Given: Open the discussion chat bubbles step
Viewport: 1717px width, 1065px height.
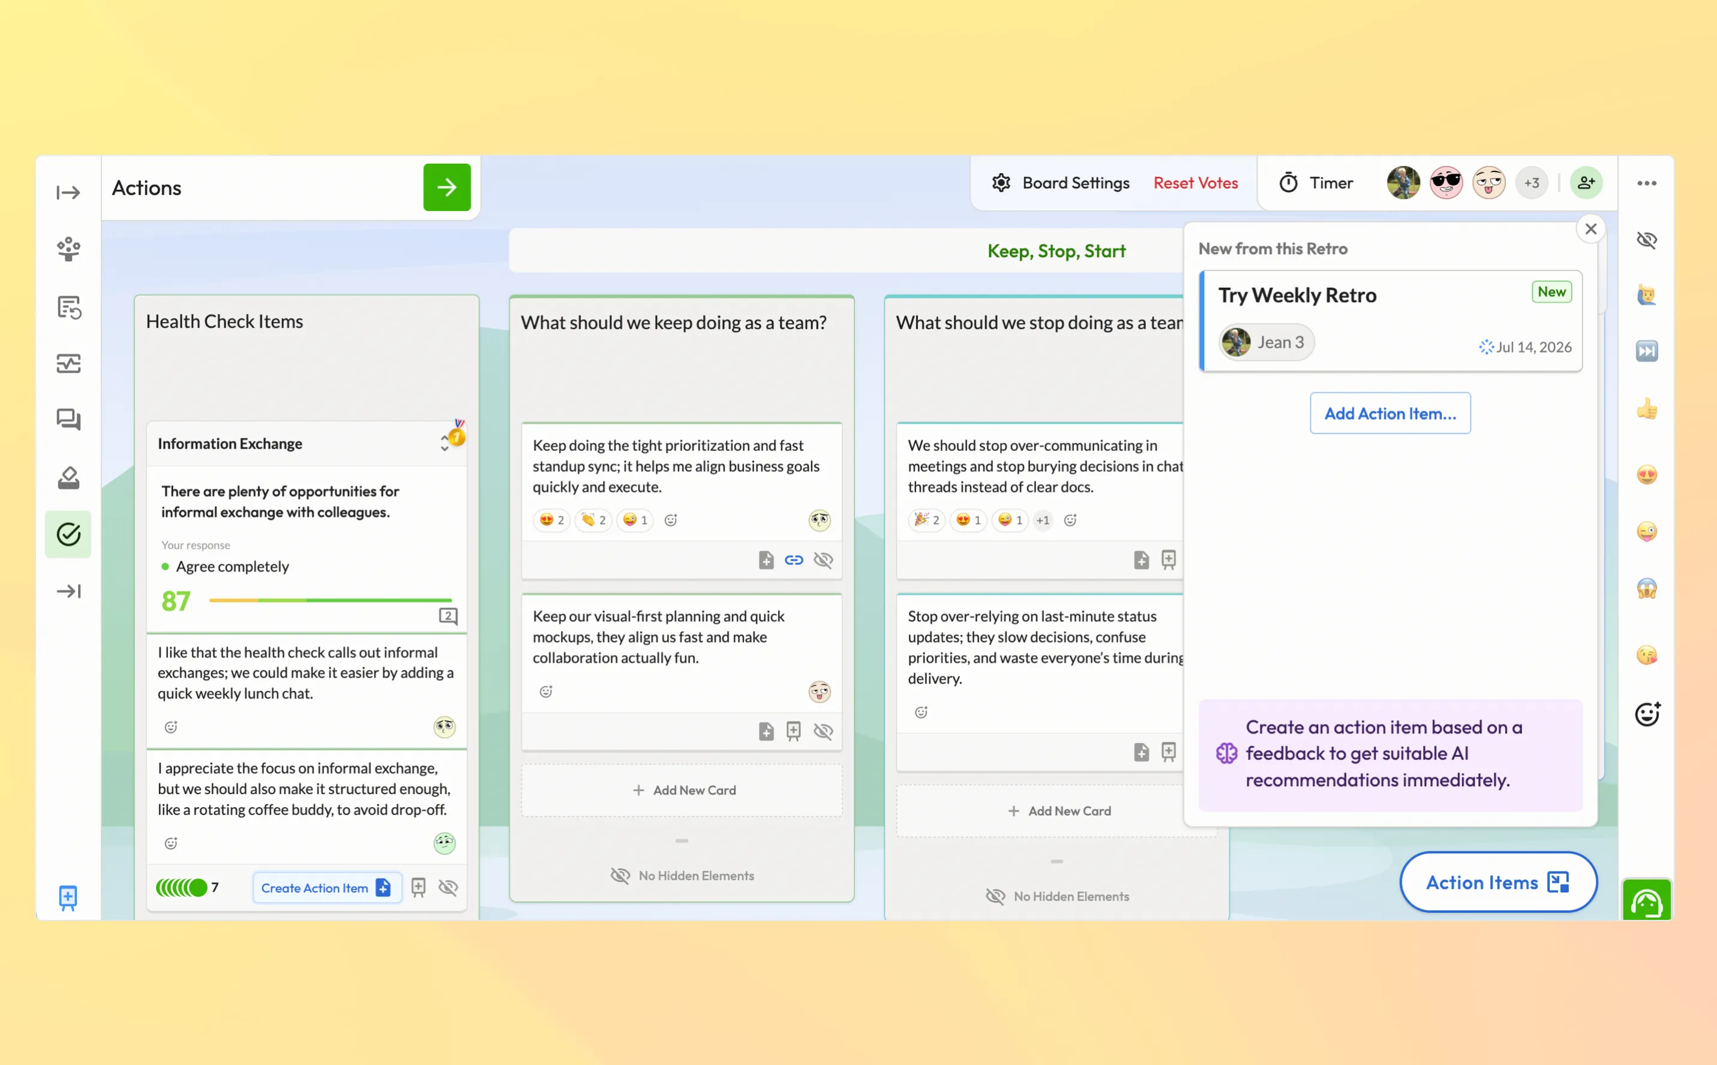Looking at the screenshot, I should pos(68,420).
